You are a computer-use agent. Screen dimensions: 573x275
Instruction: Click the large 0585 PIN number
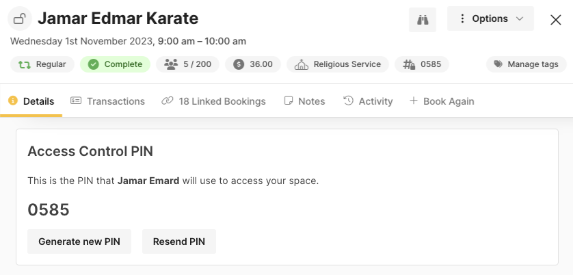[x=49, y=210]
